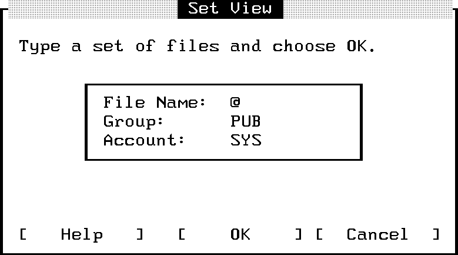This screenshot has height=255, width=458.
Task: Click the right bracket of OK button
Action: point(299,234)
